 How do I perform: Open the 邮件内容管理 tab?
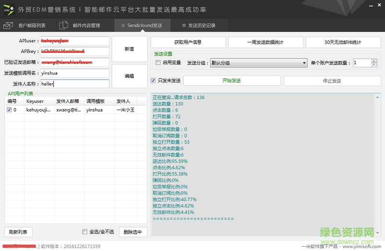tap(86, 25)
